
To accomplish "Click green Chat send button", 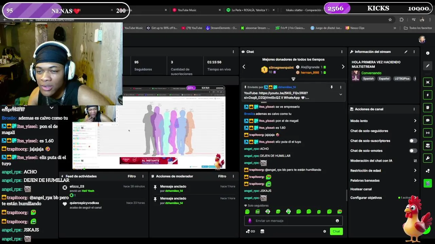I will tap(336, 231).
